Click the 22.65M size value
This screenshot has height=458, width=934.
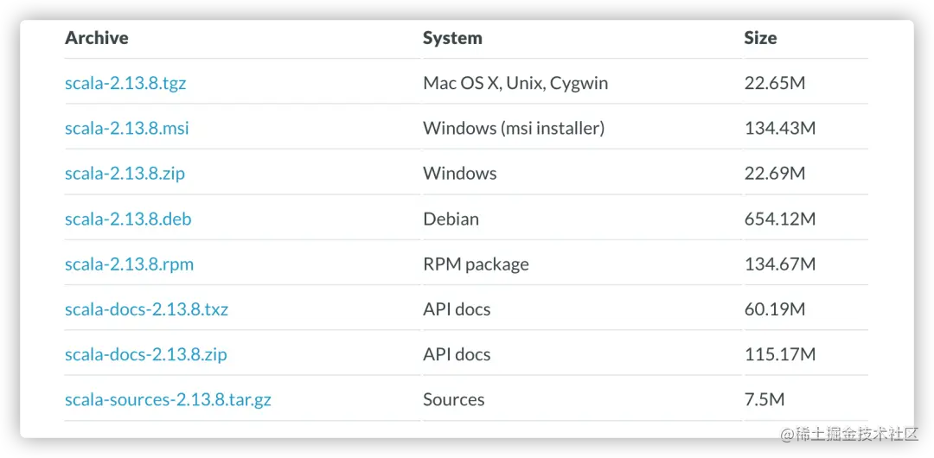point(775,84)
